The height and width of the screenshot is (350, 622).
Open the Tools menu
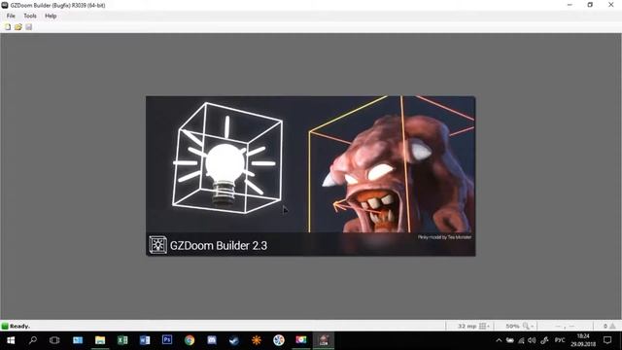[30, 16]
